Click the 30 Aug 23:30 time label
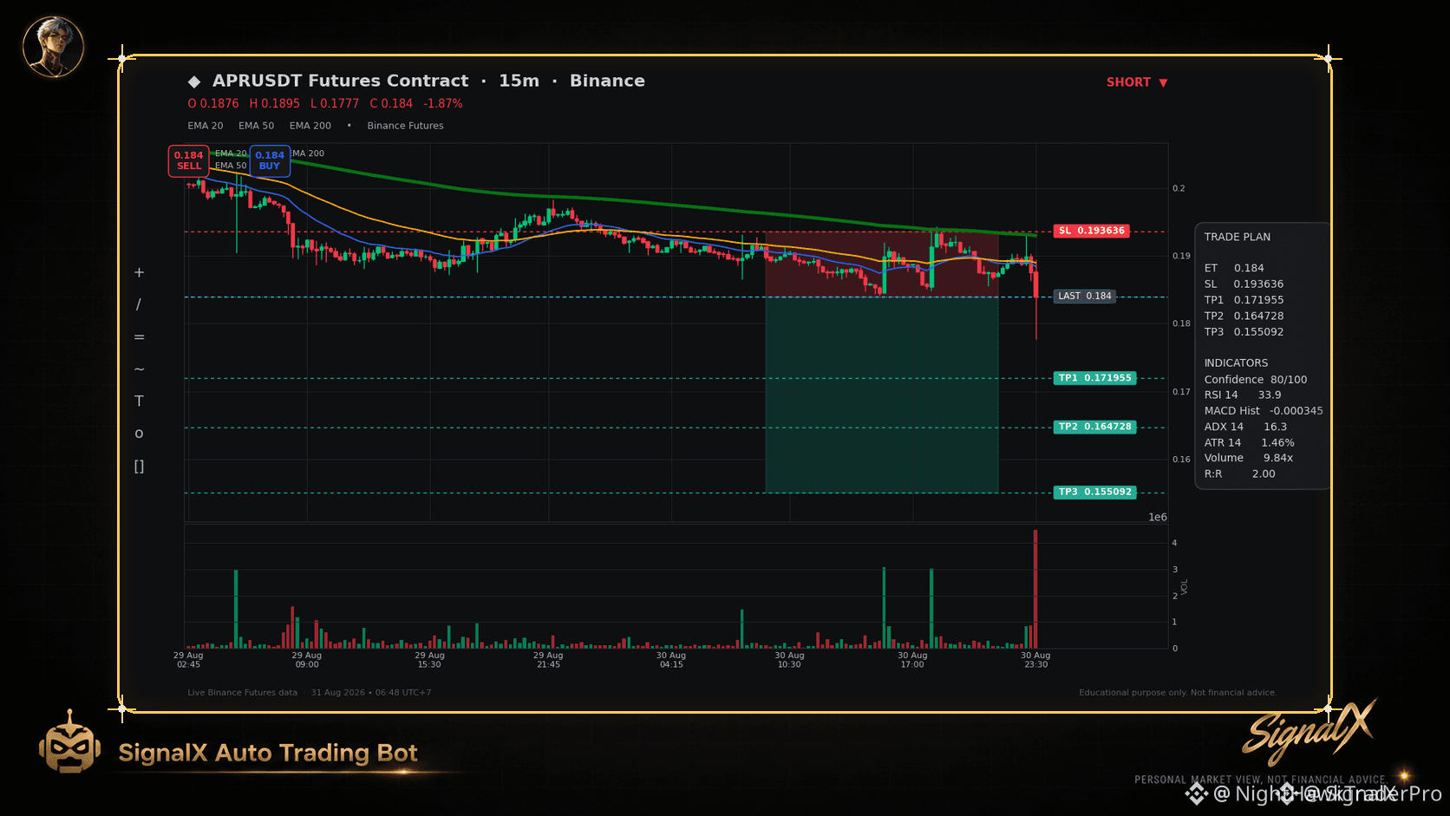 (x=1035, y=660)
